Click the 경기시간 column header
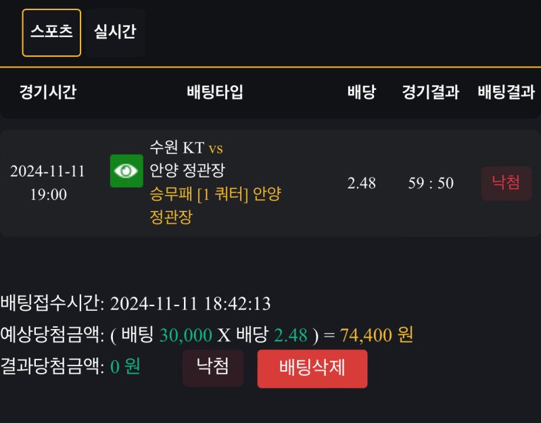 point(47,93)
